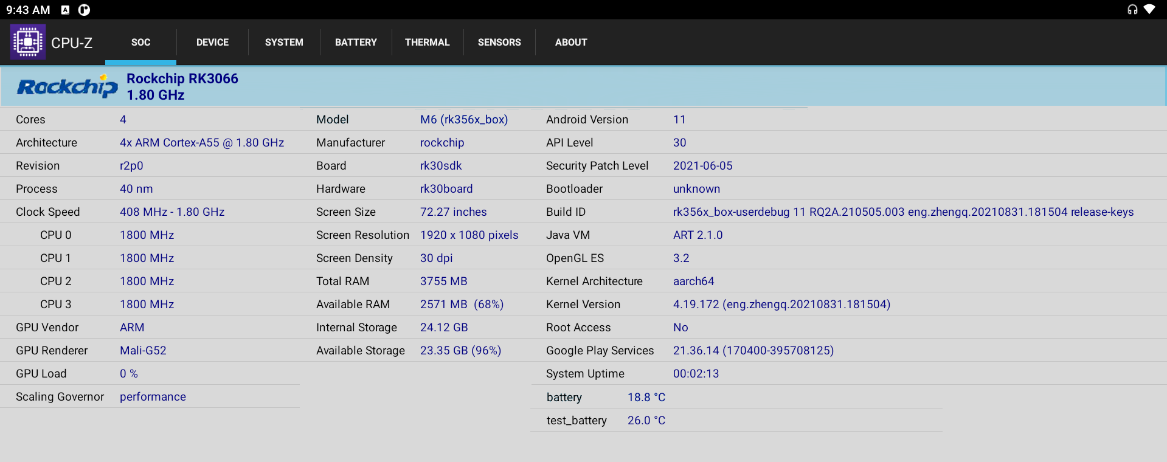This screenshot has width=1167, height=462.
Task: Open the SYSTEM tab
Action: [x=284, y=43]
